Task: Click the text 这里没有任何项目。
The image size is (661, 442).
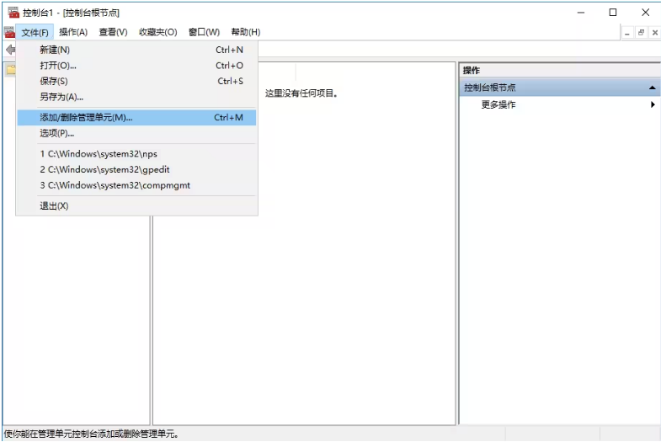Action: pyautogui.click(x=301, y=93)
